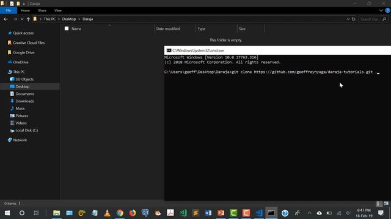Check battery status in system tray
The width and height of the screenshot is (391, 219).
pos(329,213)
